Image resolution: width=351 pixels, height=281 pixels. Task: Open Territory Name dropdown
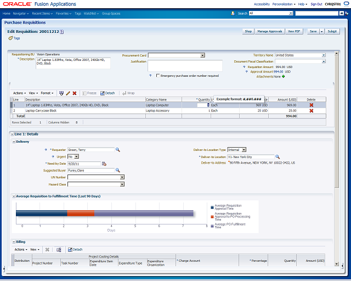pos(324,55)
